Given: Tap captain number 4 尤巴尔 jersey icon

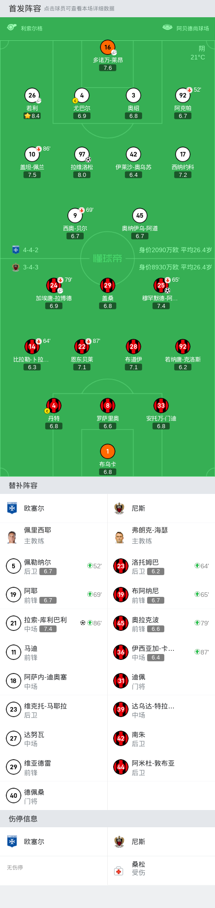Looking at the screenshot, I should [82, 95].
